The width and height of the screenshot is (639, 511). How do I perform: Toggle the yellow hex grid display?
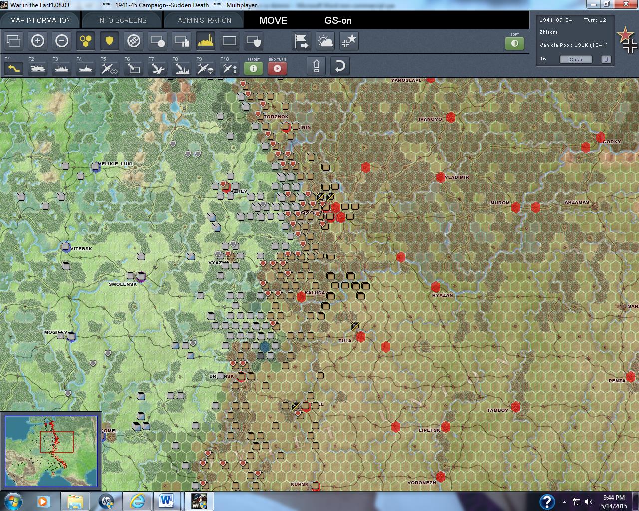(x=86, y=41)
